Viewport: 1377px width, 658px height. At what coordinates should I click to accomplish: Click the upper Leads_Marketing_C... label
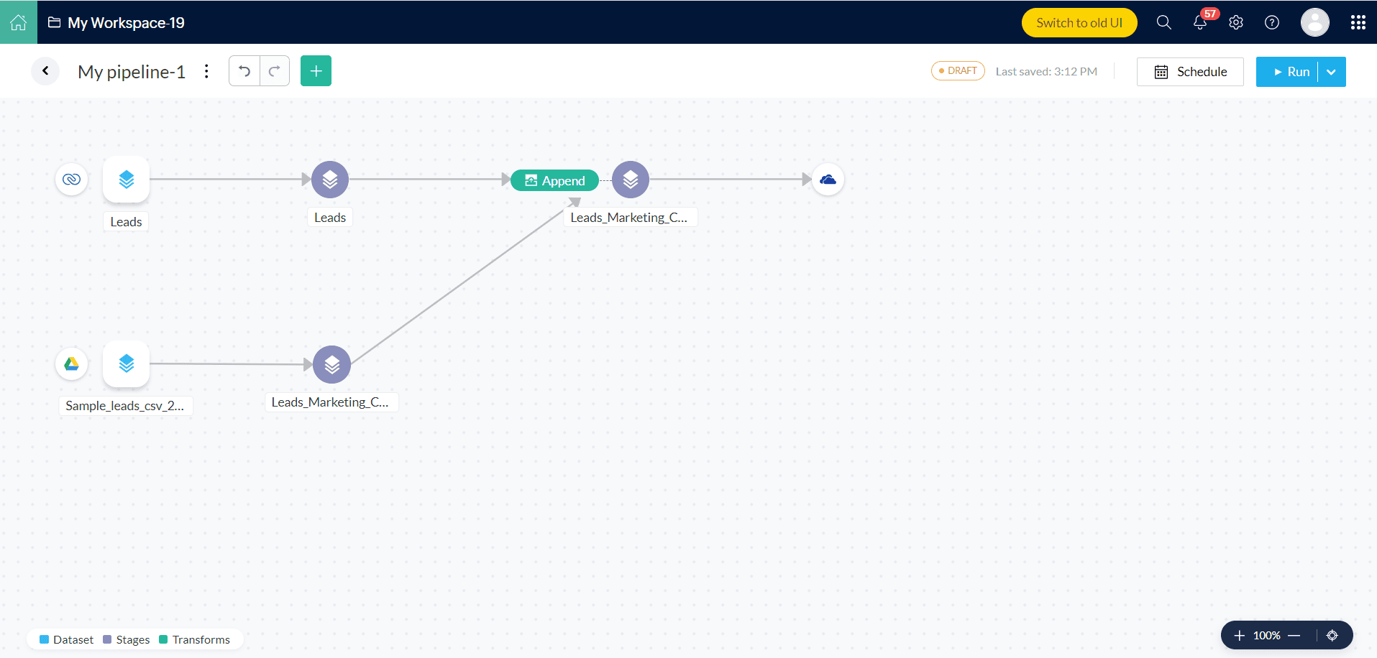[x=629, y=218]
